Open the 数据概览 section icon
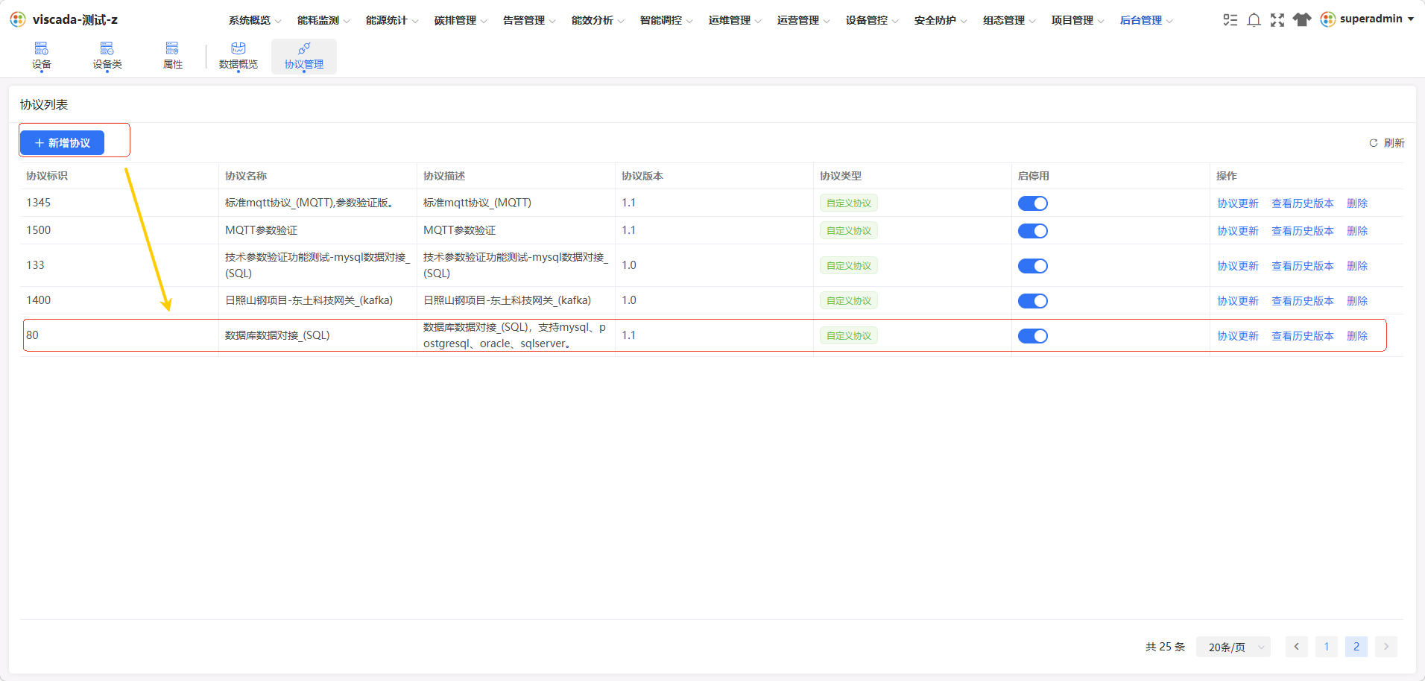 (x=238, y=48)
